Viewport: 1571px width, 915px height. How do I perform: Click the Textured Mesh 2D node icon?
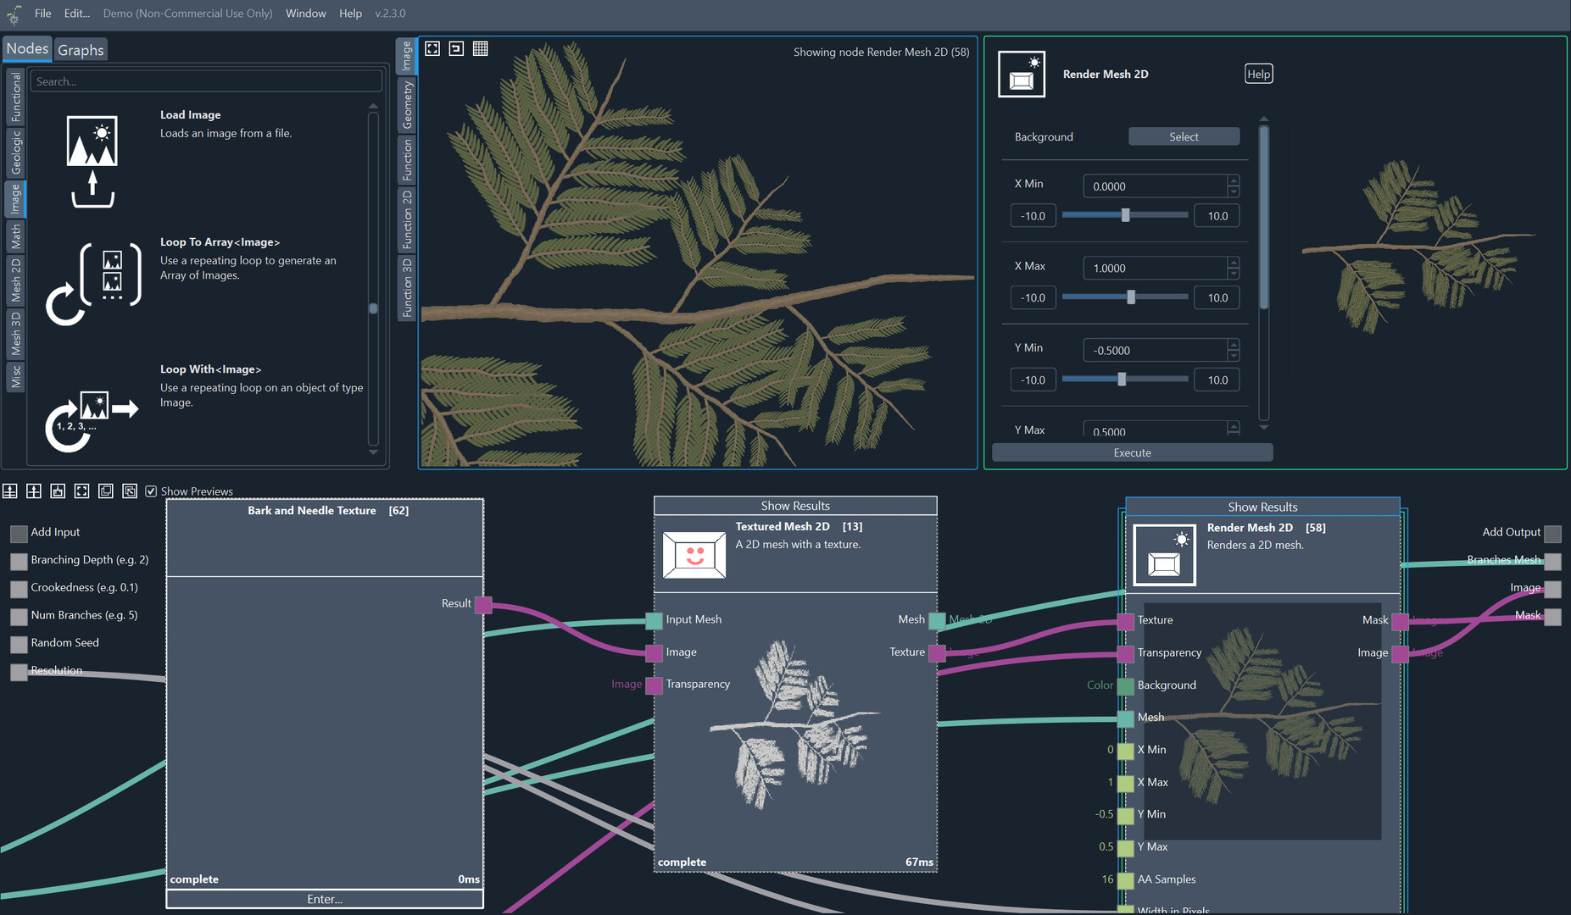point(694,555)
